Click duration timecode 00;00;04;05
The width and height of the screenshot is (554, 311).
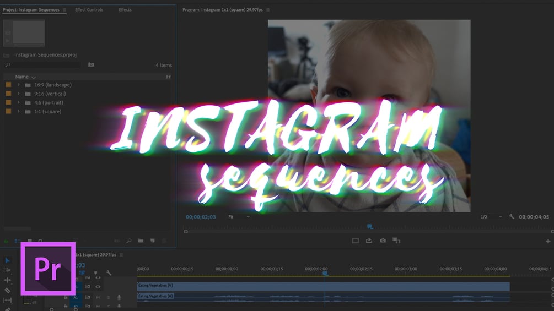click(534, 217)
